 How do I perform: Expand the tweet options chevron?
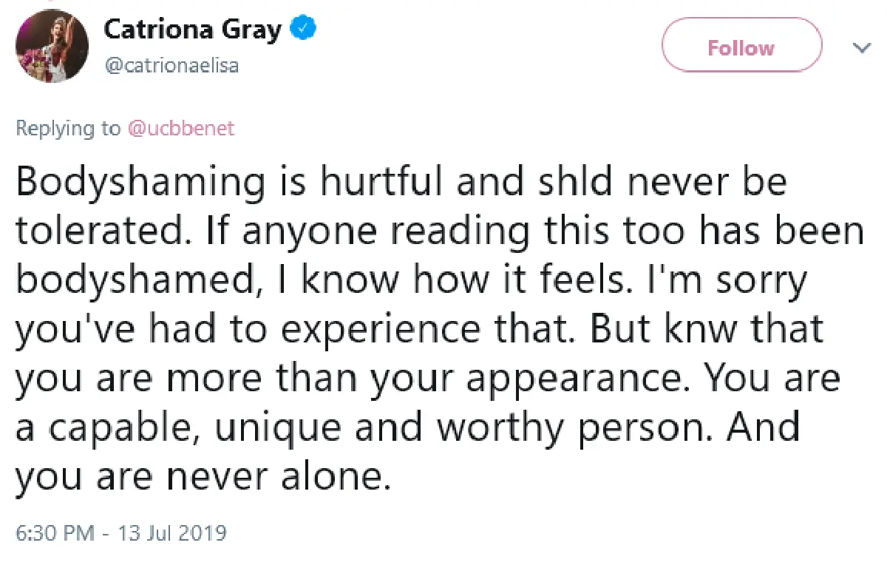(x=861, y=48)
